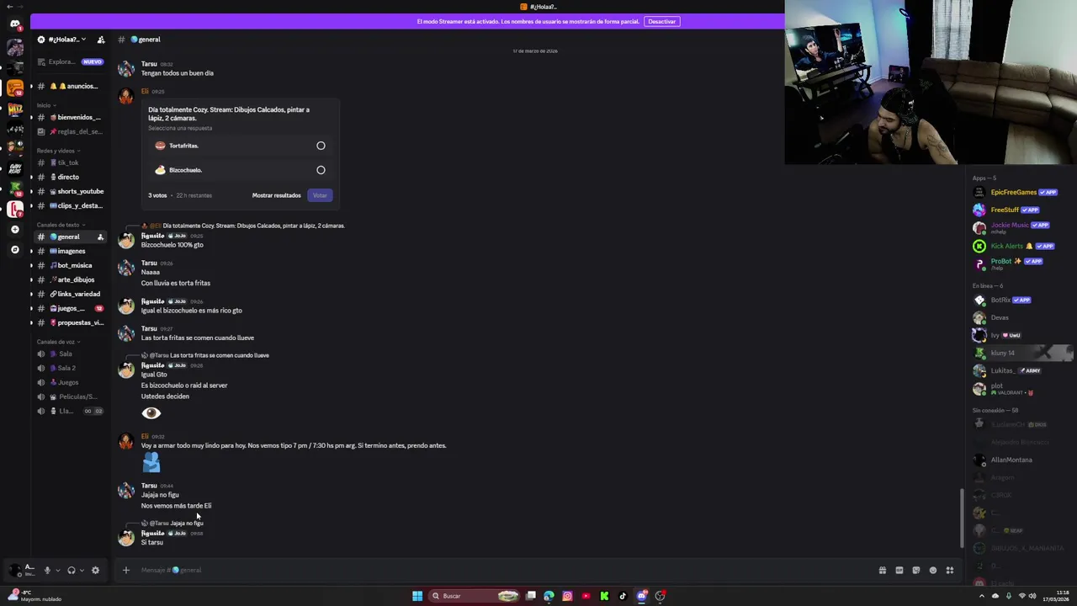
Task: Collapse Canales de voz category
Action: (x=57, y=342)
